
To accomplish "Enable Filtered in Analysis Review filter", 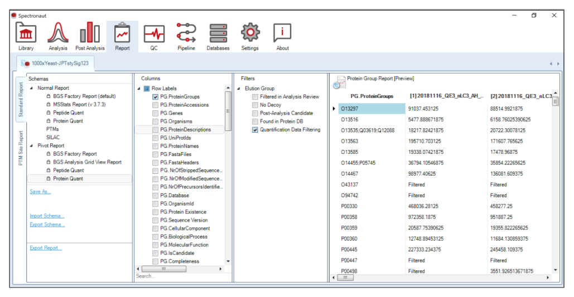I will pos(255,97).
